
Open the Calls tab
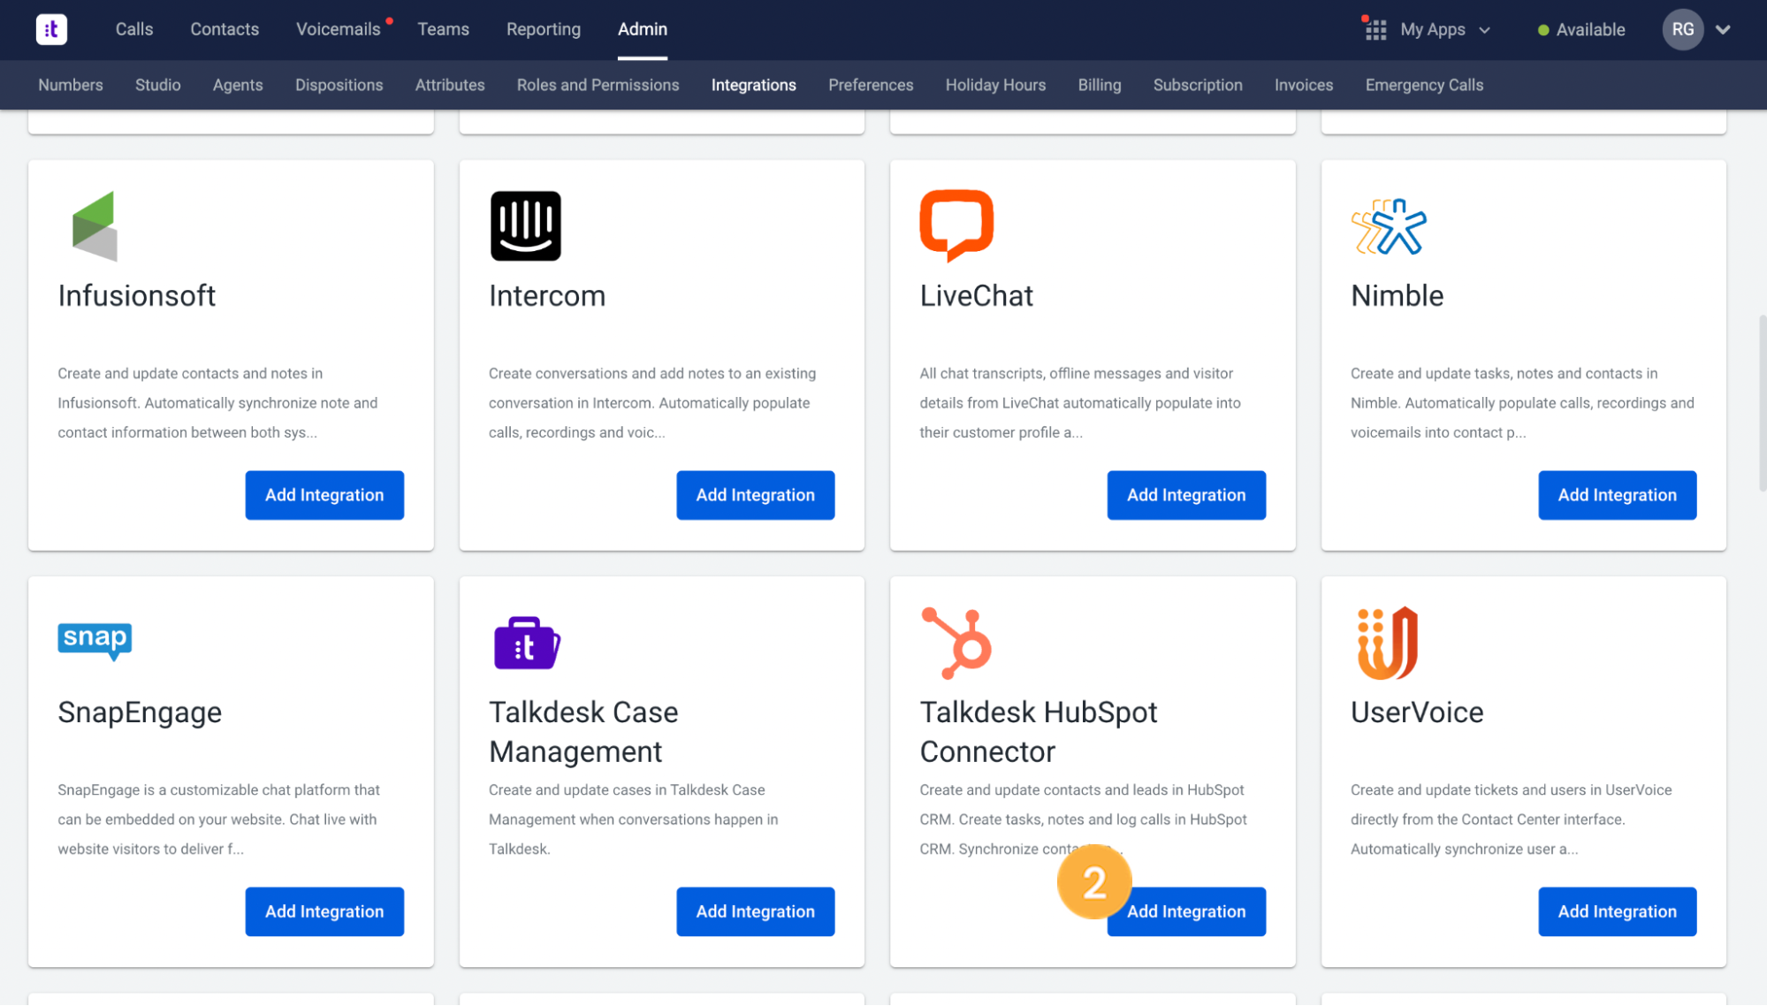(x=134, y=29)
